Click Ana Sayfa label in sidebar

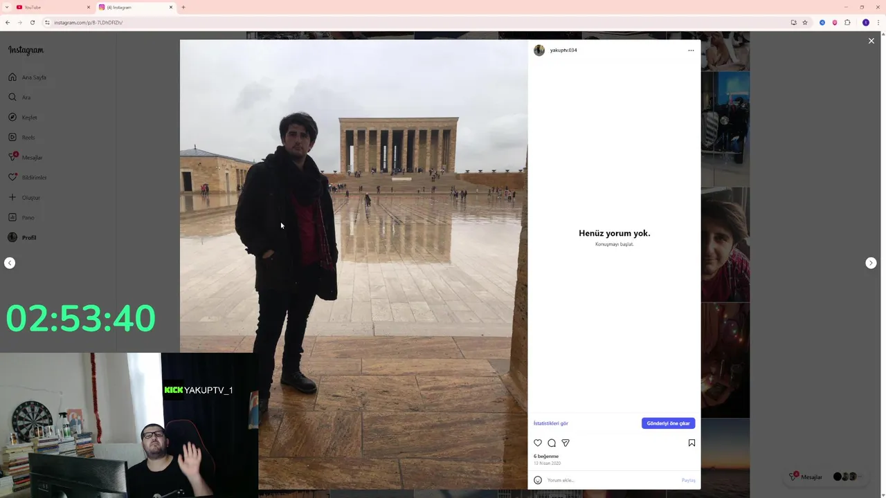[x=34, y=77]
